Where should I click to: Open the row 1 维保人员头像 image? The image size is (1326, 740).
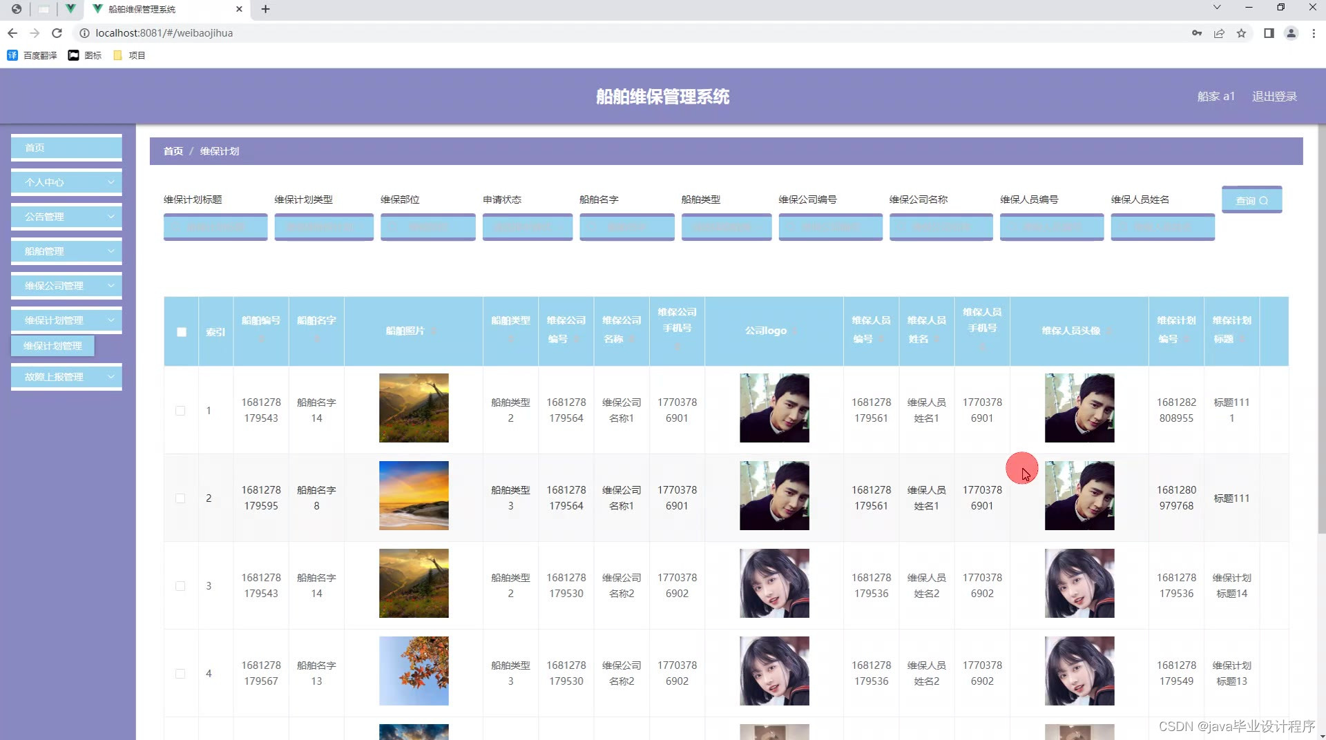coord(1079,408)
